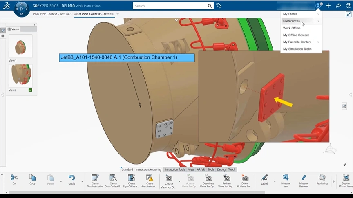Image resolution: width=353 pixels, height=198 pixels.
Task: Expand the Undo dropdown arrow
Action: click(82, 181)
